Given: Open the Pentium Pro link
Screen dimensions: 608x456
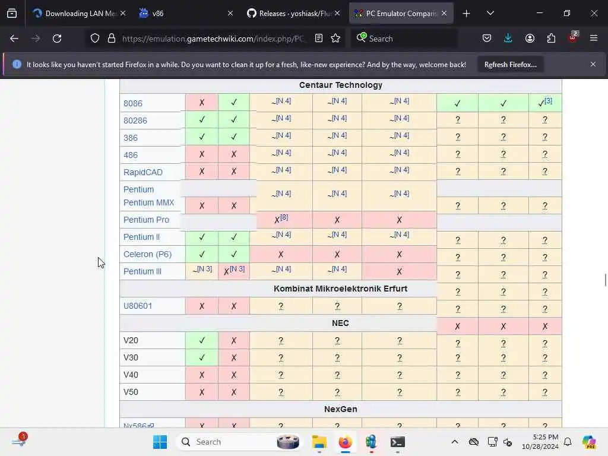Looking at the screenshot, I should (x=146, y=220).
